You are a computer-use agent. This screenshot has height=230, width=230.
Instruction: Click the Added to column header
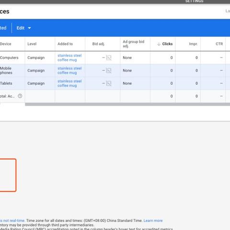[x=65, y=44]
